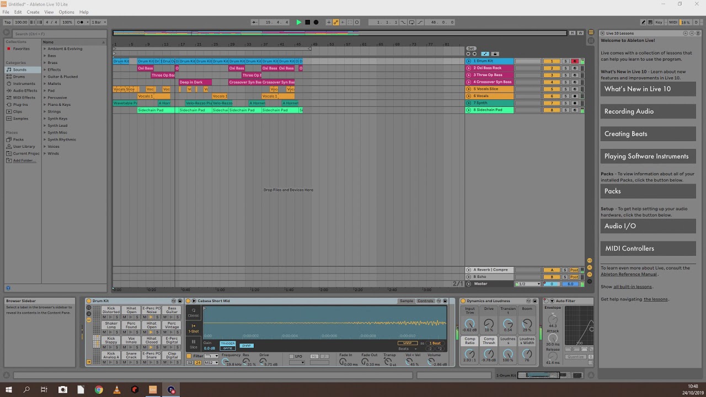
Task: Open the Options menu
Action: pos(66,12)
